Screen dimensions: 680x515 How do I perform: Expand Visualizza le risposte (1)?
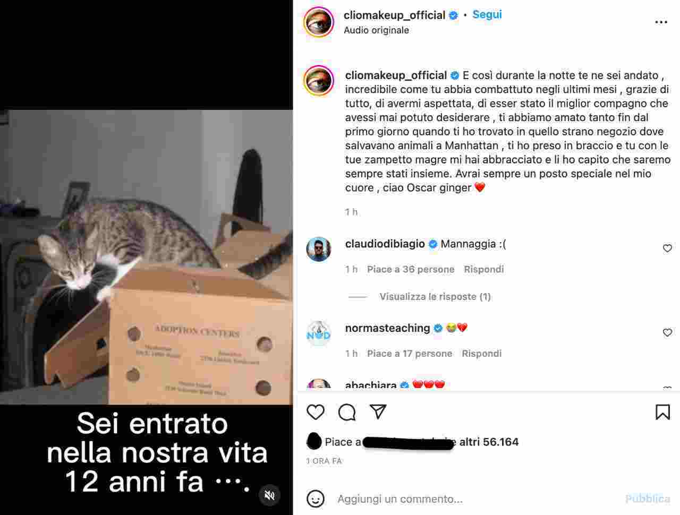(x=435, y=297)
